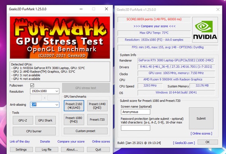Viewport: 226px width, 154px height.
Task: Click the Build: [Jan 25 2021] text
Action: (139, 143)
